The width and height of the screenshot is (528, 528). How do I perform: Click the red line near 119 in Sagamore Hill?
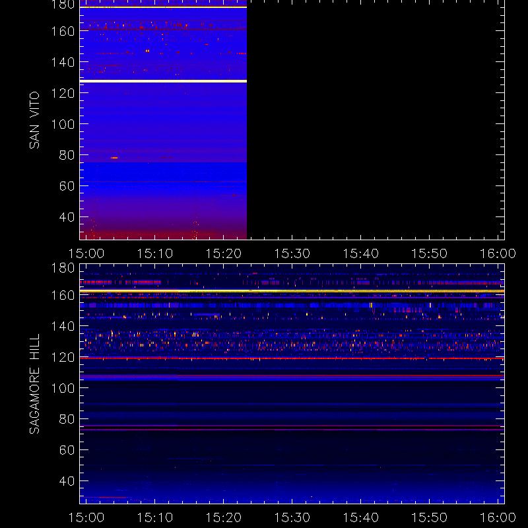(292, 358)
